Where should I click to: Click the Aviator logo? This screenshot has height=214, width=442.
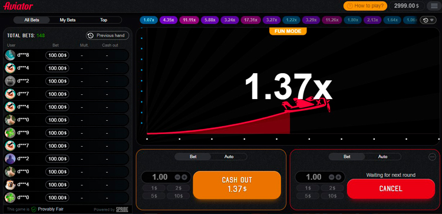(18, 6)
